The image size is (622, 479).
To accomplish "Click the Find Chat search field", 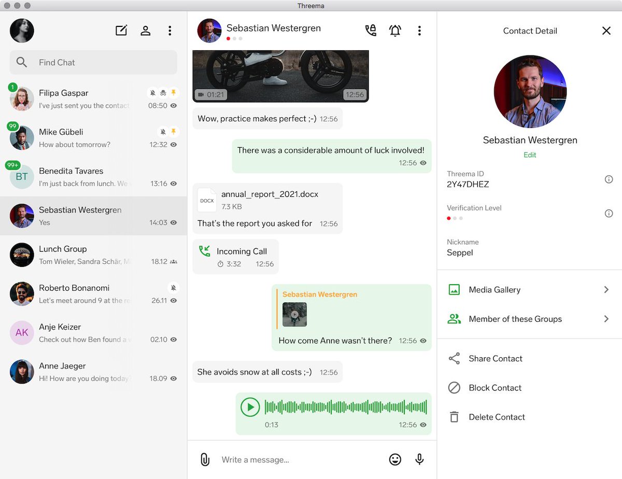I will tap(93, 62).
